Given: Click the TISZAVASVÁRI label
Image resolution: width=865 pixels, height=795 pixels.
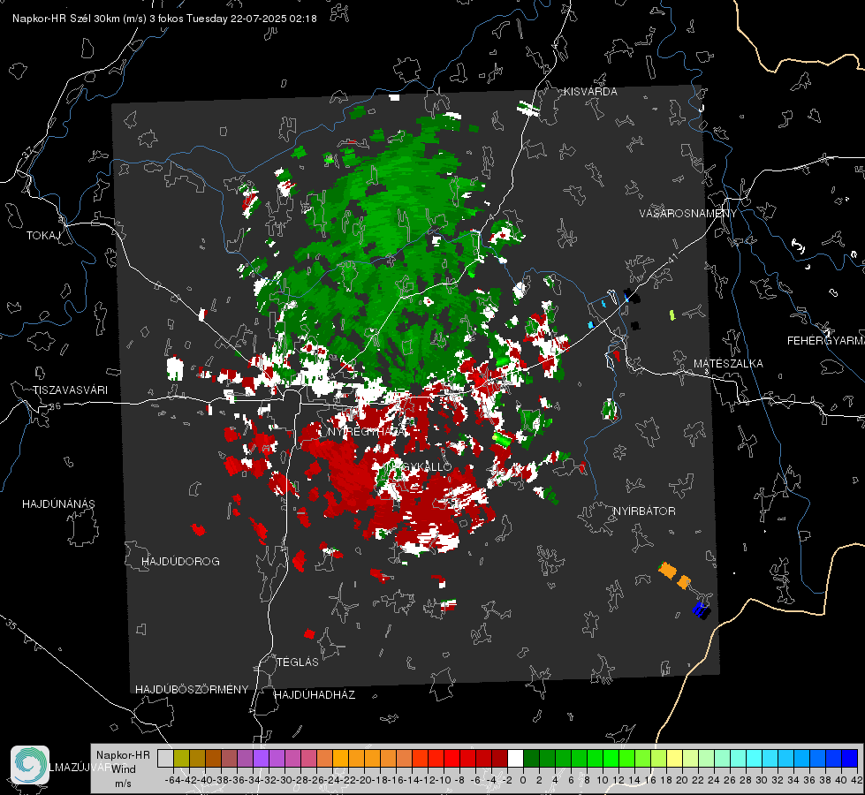Looking at the screenshot, I should point(70,390).
